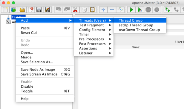Select Thread Group menu item
Viewport: 184px width, 109px height.
[140, 20]
